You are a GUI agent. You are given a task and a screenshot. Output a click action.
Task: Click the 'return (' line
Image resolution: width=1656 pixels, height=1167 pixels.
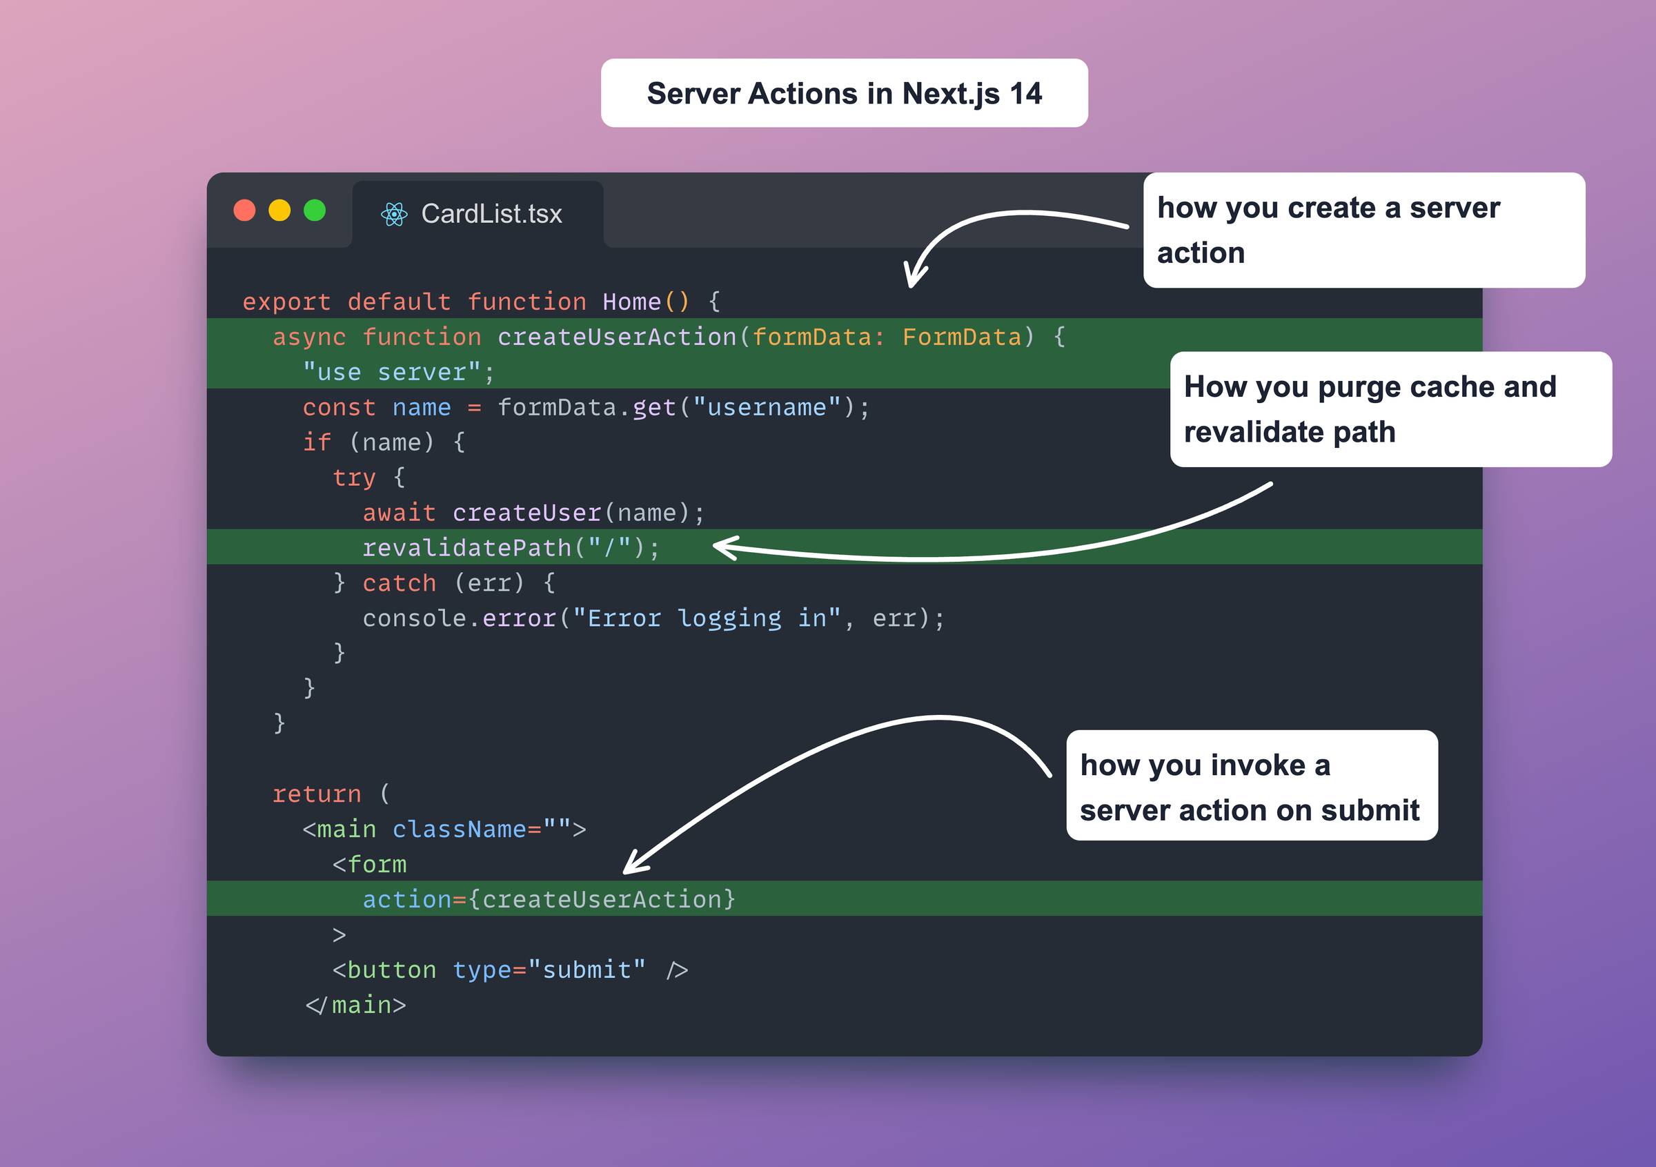pyautogui.click(x=331, y=794)
